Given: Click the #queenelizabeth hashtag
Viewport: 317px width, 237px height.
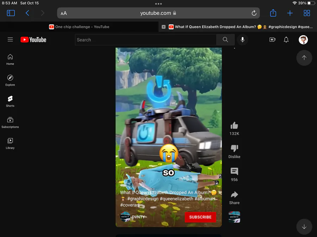Looking at the screenshot, I should tap(176, 199).
